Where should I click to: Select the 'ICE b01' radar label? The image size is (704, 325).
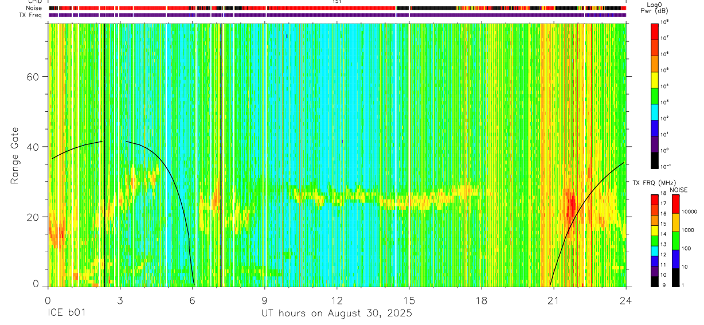(x=68, y=314)
